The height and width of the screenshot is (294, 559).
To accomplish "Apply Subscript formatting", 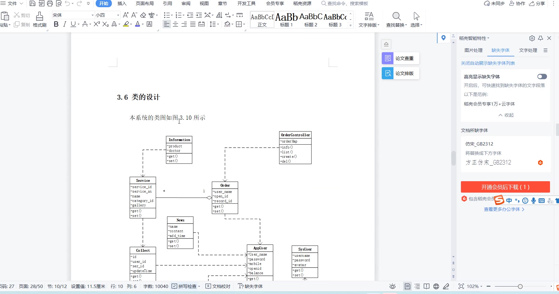I will pos(106,24).
